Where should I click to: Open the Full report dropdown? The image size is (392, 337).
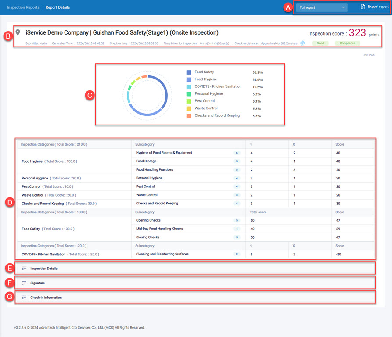321,7
